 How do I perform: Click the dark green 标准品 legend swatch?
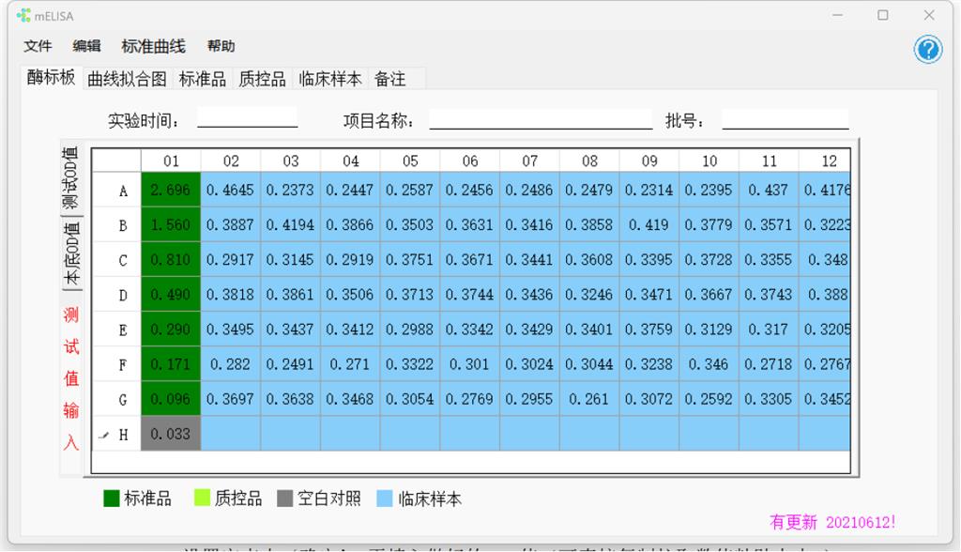click(x=113, y=498)
